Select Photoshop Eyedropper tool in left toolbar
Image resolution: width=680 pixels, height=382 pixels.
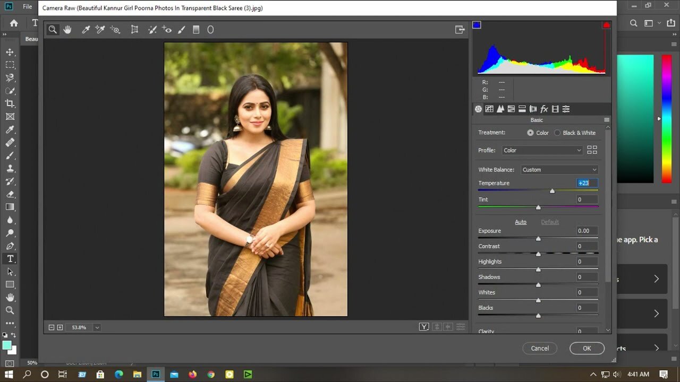[10, 129]
